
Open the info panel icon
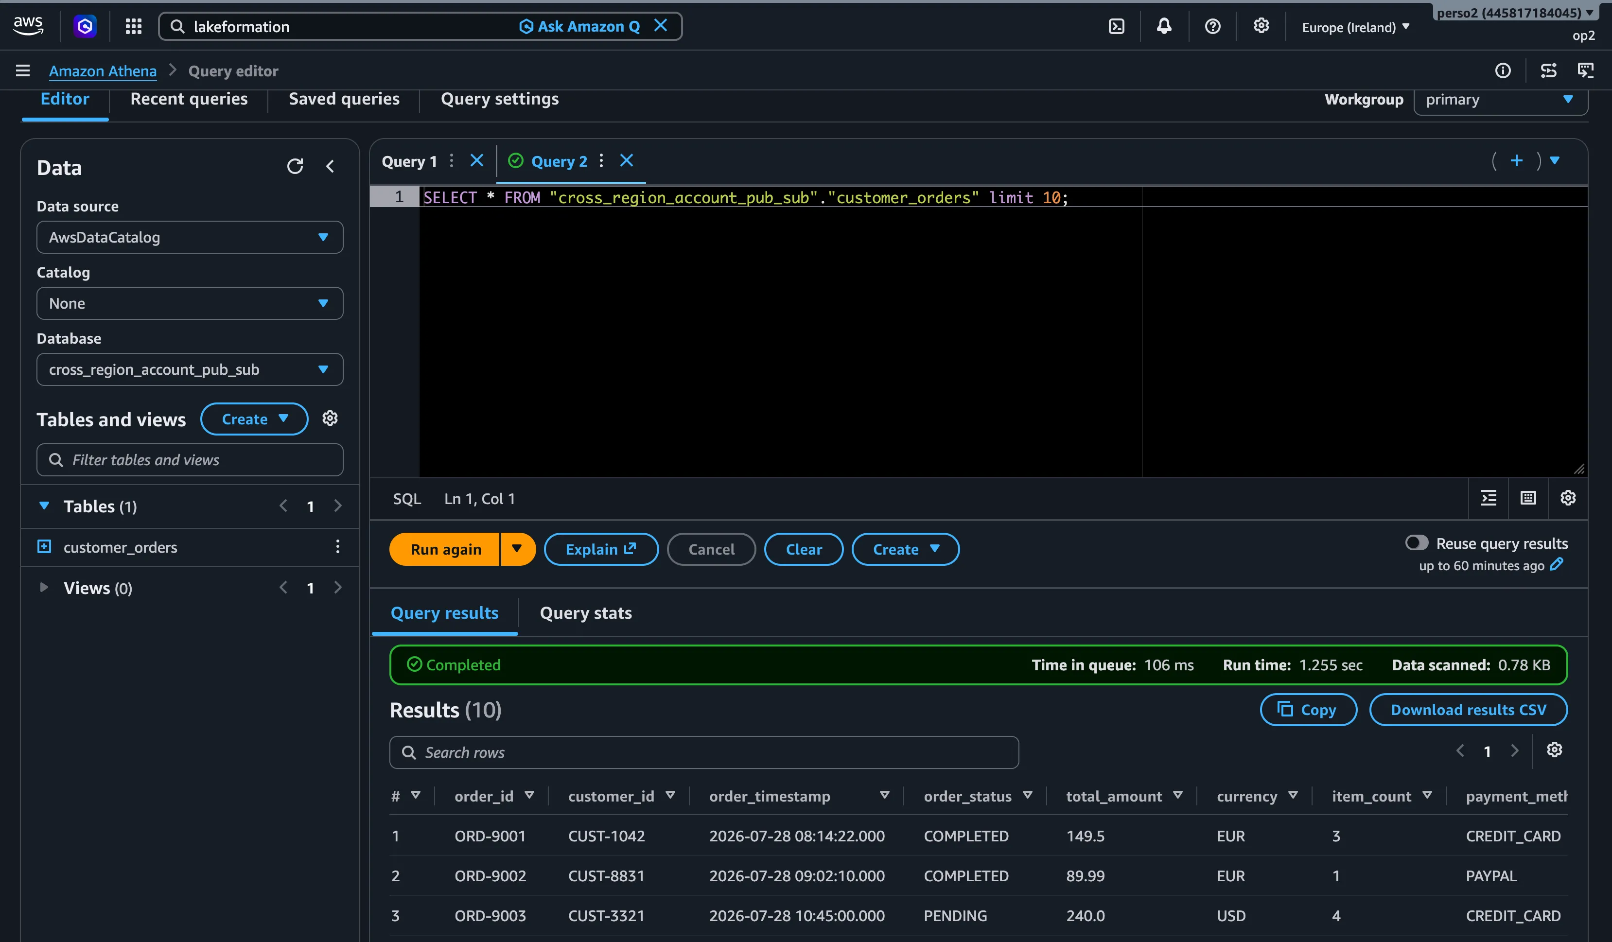1503,70
